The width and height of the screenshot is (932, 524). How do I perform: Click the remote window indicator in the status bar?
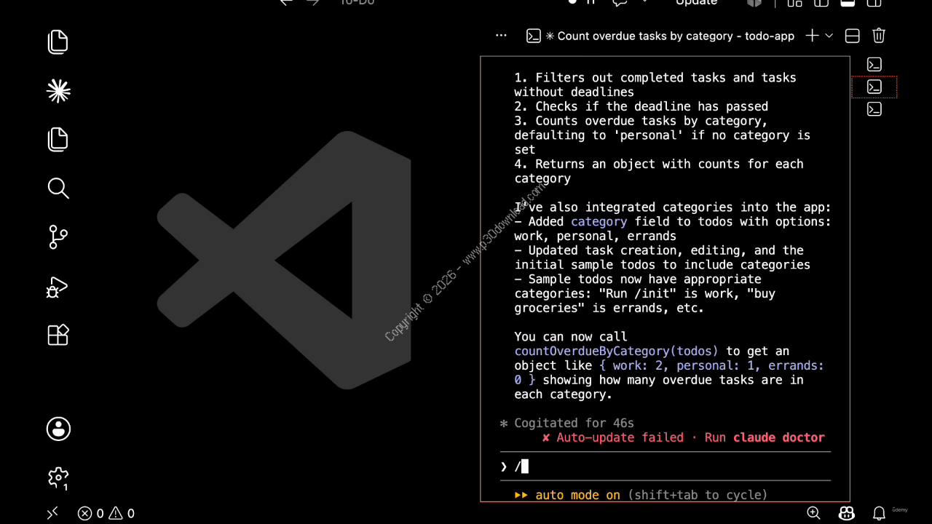(52, 513)
